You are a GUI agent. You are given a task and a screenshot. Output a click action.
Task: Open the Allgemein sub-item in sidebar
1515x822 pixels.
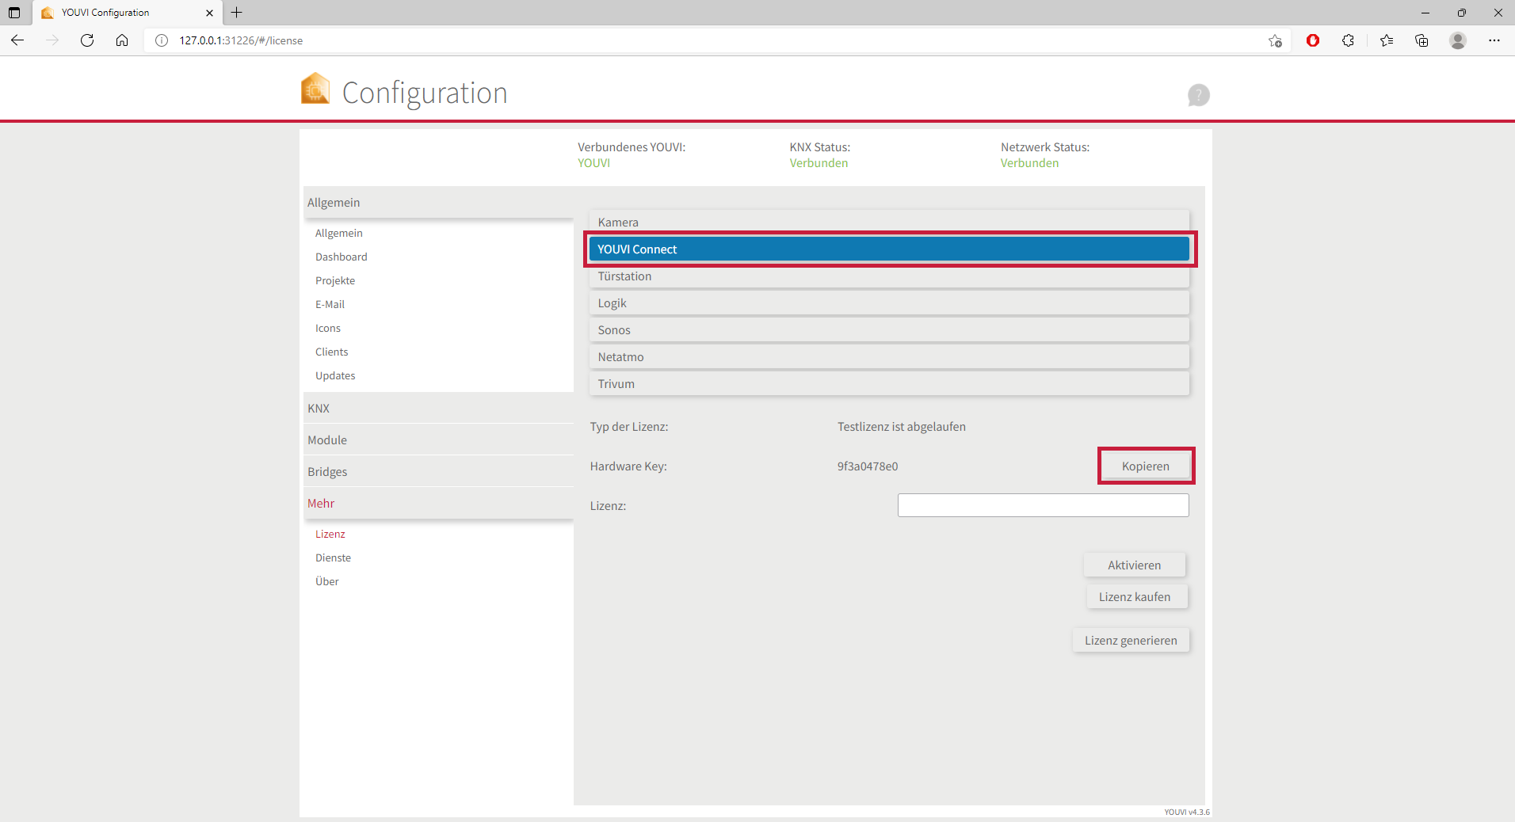click(339, 233)
